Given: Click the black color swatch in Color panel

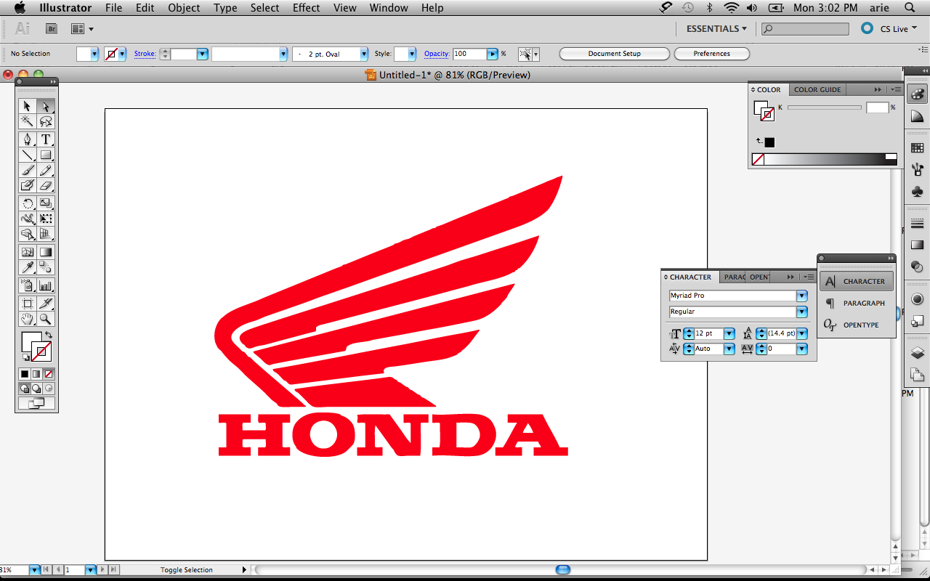Looking at the screenshot, I should (x=769, y=142).
